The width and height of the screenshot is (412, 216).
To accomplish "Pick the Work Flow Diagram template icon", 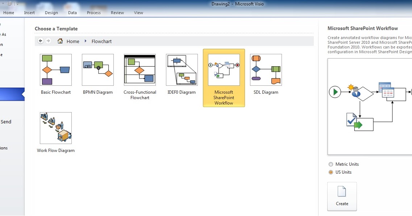I will 56,128.
